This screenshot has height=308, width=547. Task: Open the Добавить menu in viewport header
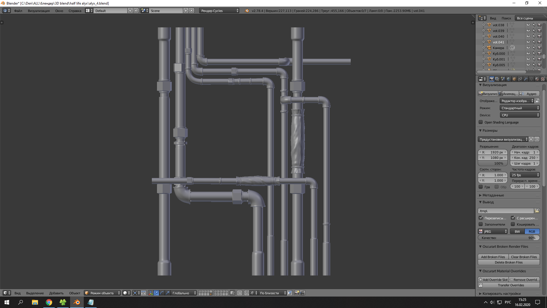click(56, 293)
